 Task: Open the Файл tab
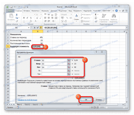pyautogui.click(x=10, y=11)
